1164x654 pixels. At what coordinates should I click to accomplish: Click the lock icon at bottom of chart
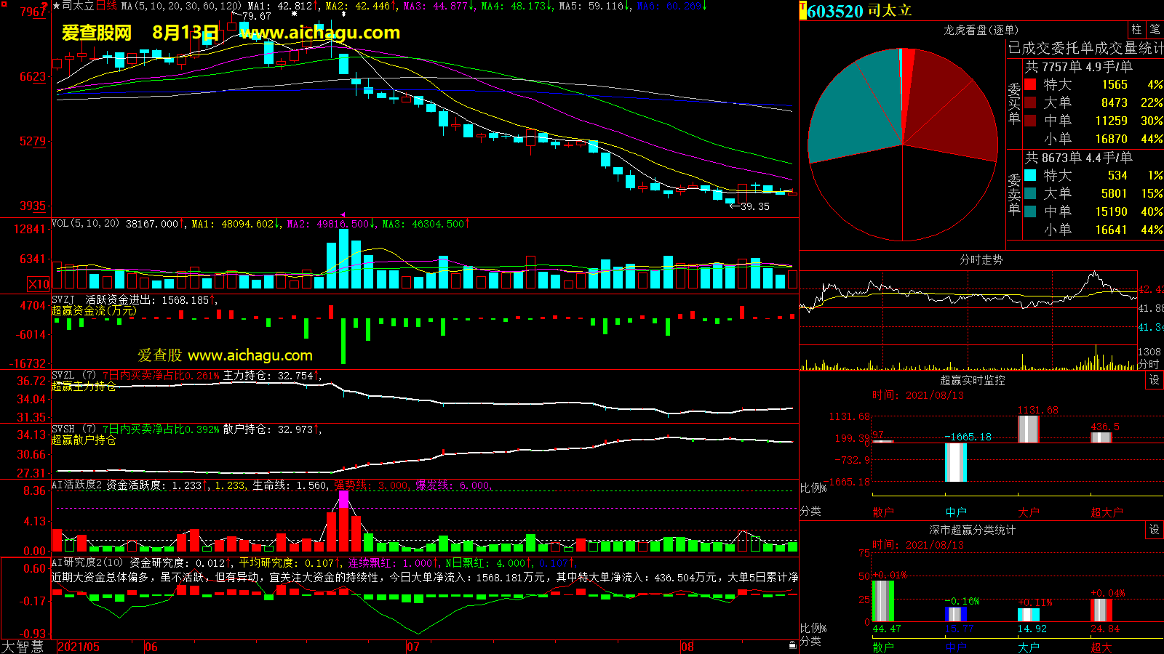(792, 645)
